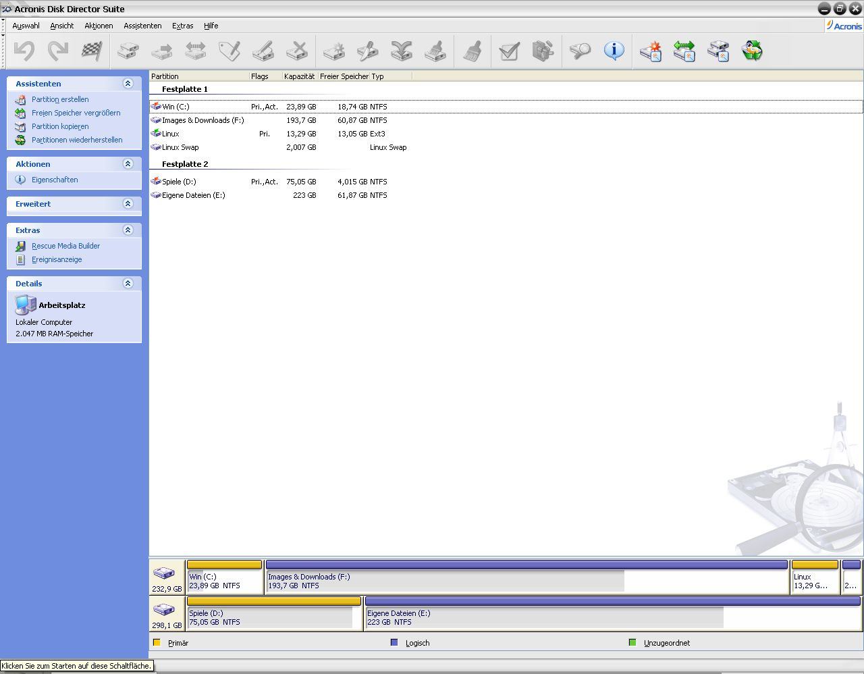Click the checkered flag commit icon
This screenshot has width=864, height=674.
coord(92,51)
